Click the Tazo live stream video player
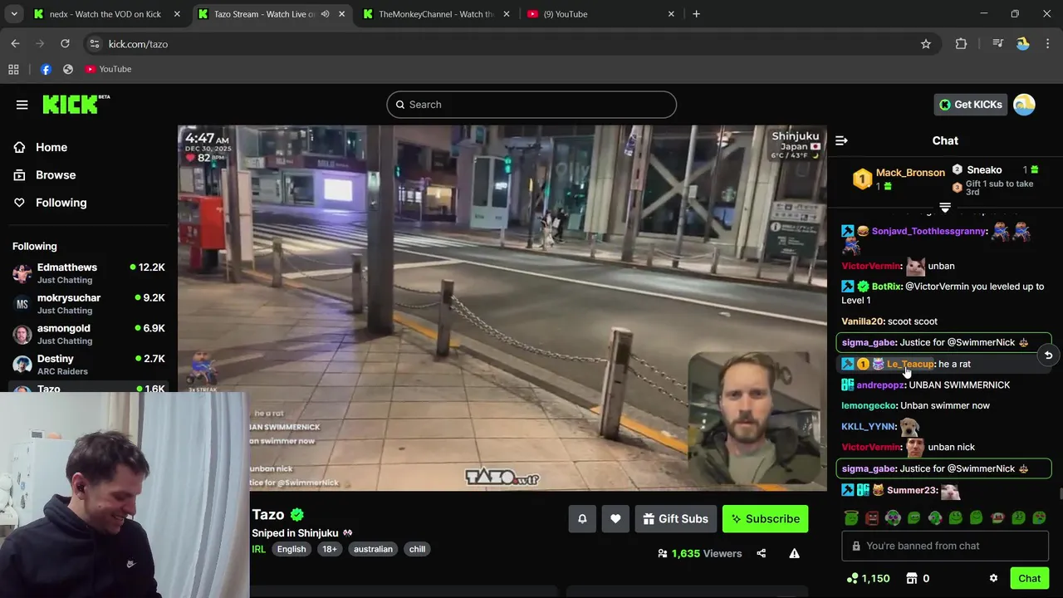 click(x=502, y=308)
